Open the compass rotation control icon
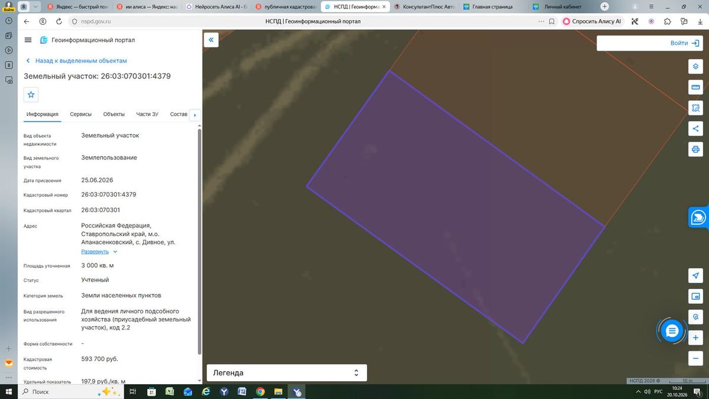Viewport: 709px width, 399px height. [695, 317]
